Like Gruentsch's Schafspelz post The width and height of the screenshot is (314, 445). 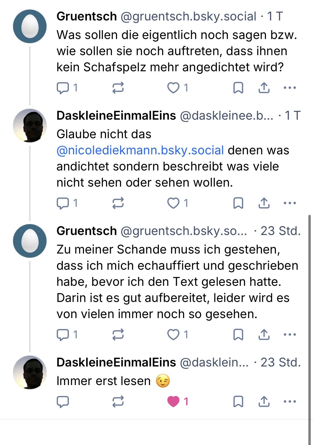pos(173,88)
